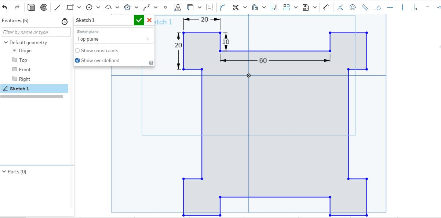This screenshot has height=218, width=441.
Task: Enable the Show constraints checkbox
Action: coord(77,50)
